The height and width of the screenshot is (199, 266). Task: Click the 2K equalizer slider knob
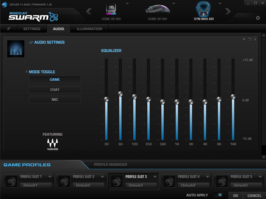pos(191,102)
